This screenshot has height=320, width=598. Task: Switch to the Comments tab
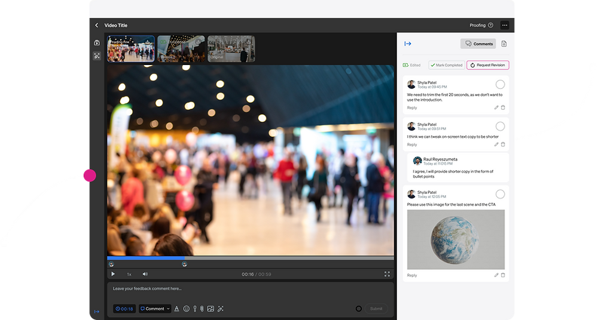click(478, 44)
